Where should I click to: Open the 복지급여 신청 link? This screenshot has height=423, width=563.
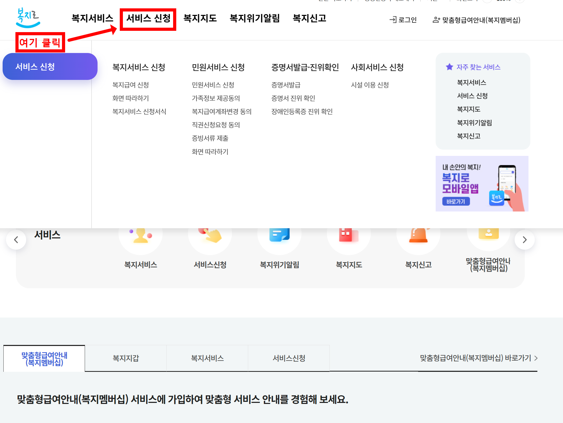pos(131,85)
